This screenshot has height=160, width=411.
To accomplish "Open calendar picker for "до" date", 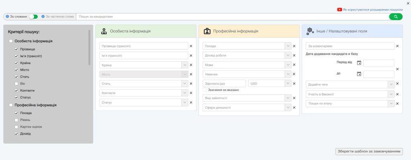I will coord(359,74).
